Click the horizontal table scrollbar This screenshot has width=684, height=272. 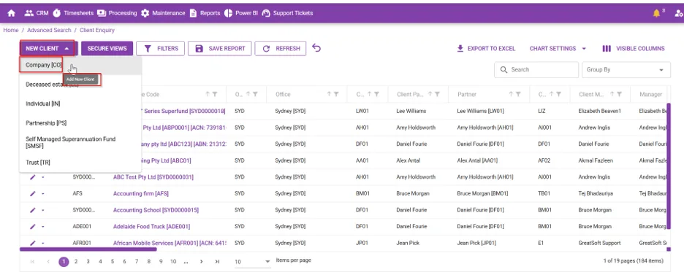point(88,249)
